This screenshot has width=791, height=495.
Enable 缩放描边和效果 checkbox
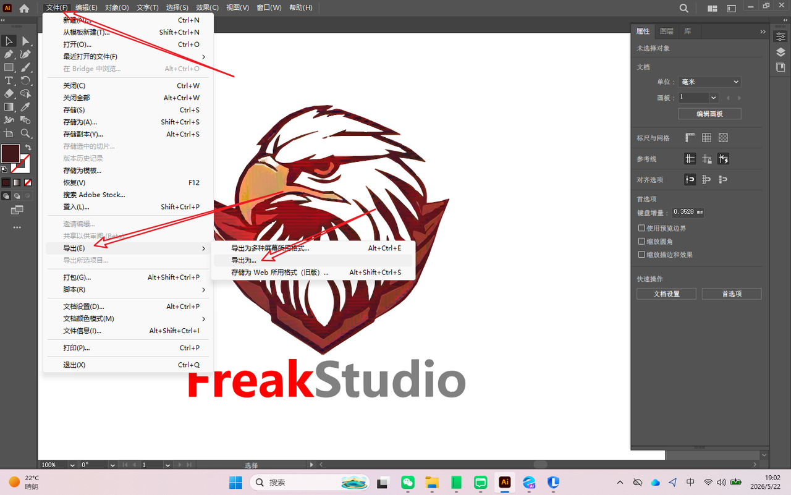[641, 255]
